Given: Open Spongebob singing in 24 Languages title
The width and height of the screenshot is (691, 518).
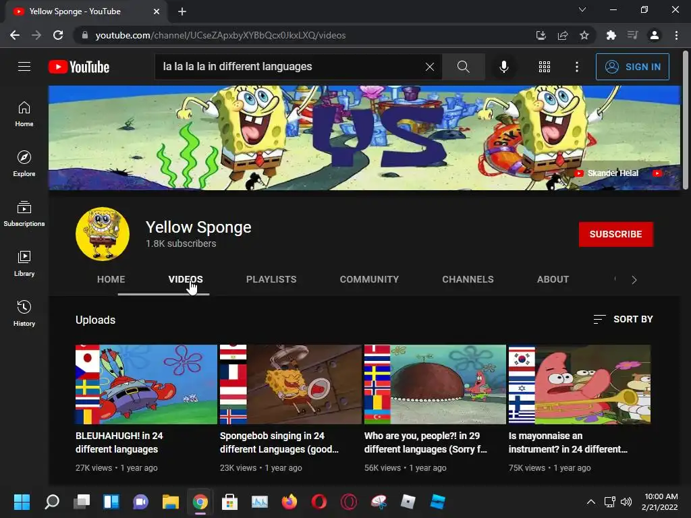Looking at the screenshot, I should click(279, 442).
